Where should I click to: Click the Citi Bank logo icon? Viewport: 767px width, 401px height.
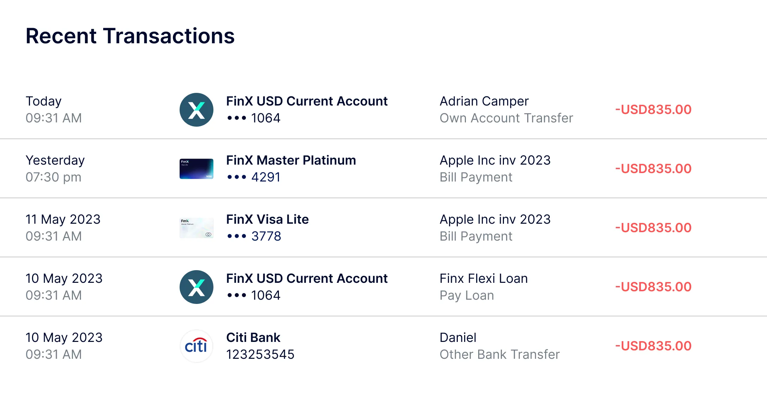pyautogui.click(x=197, y=346)
